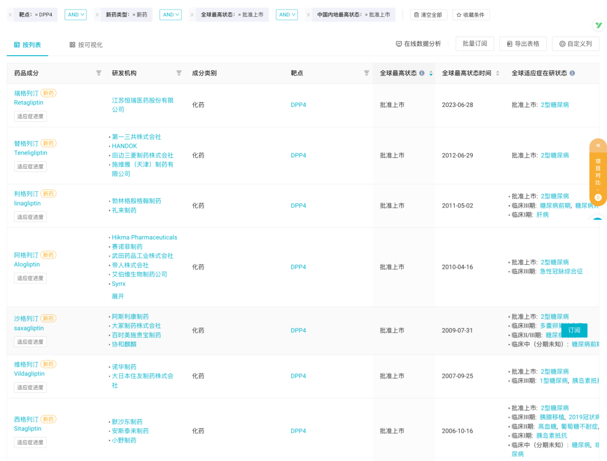Image resolution: width=607 pixels, height=461 pixels.
Task: Open 默沙东制药 organization link
Action: [127, 422]
